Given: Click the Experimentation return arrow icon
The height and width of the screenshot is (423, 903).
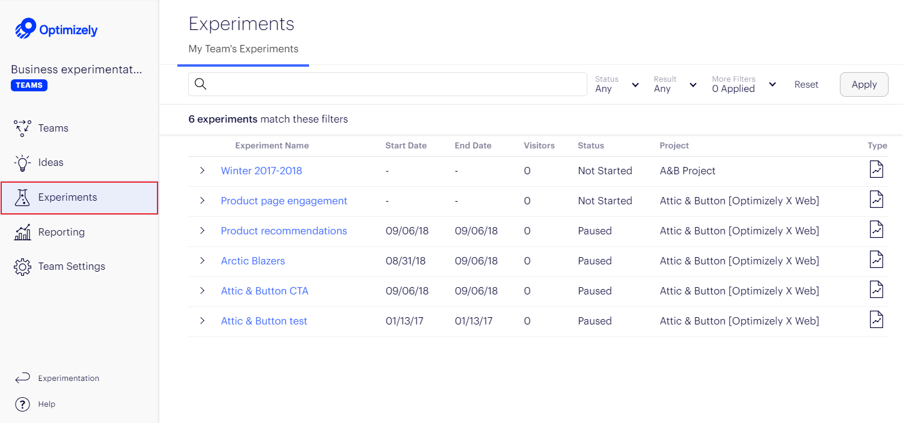Looking at the screenshot, I should point(22,378).
